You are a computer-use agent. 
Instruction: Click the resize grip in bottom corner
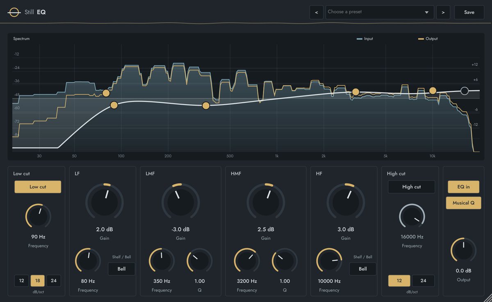487,297
